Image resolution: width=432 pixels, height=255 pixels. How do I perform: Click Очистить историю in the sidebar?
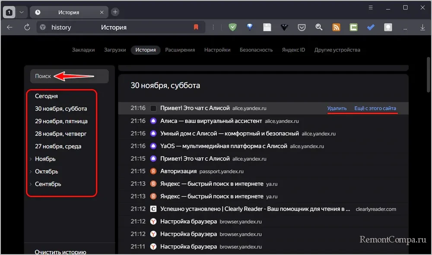tap(60, 252)
